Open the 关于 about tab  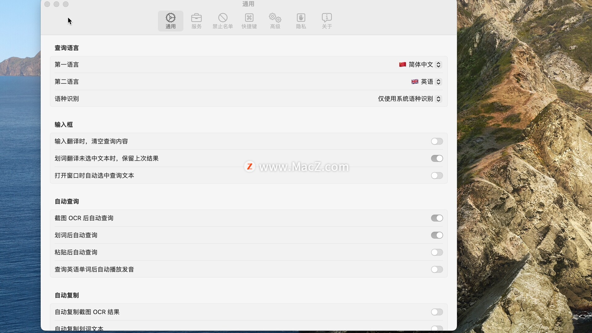point(327,21)
